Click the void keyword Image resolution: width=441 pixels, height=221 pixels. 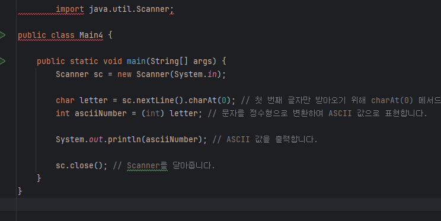(x=113, y=61)
